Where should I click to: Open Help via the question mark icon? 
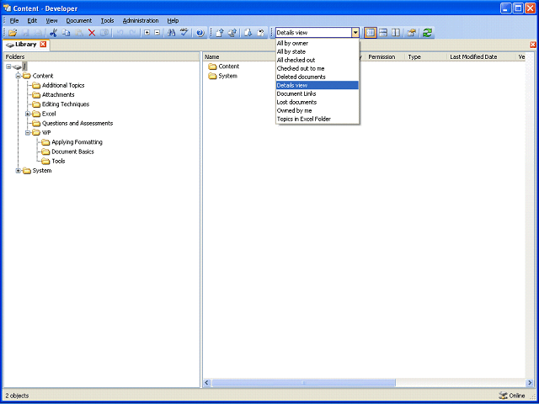click(200, 33)
